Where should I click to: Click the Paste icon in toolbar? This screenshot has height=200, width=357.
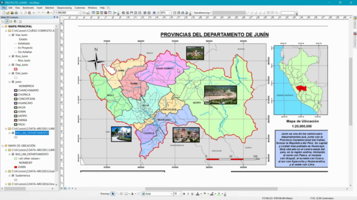[x=30, y=13]
